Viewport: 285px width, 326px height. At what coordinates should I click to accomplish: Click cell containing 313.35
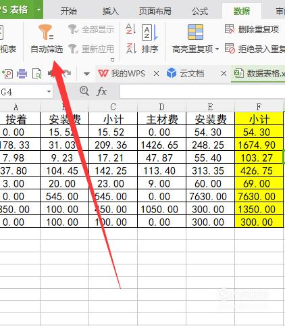coord(210,170)
